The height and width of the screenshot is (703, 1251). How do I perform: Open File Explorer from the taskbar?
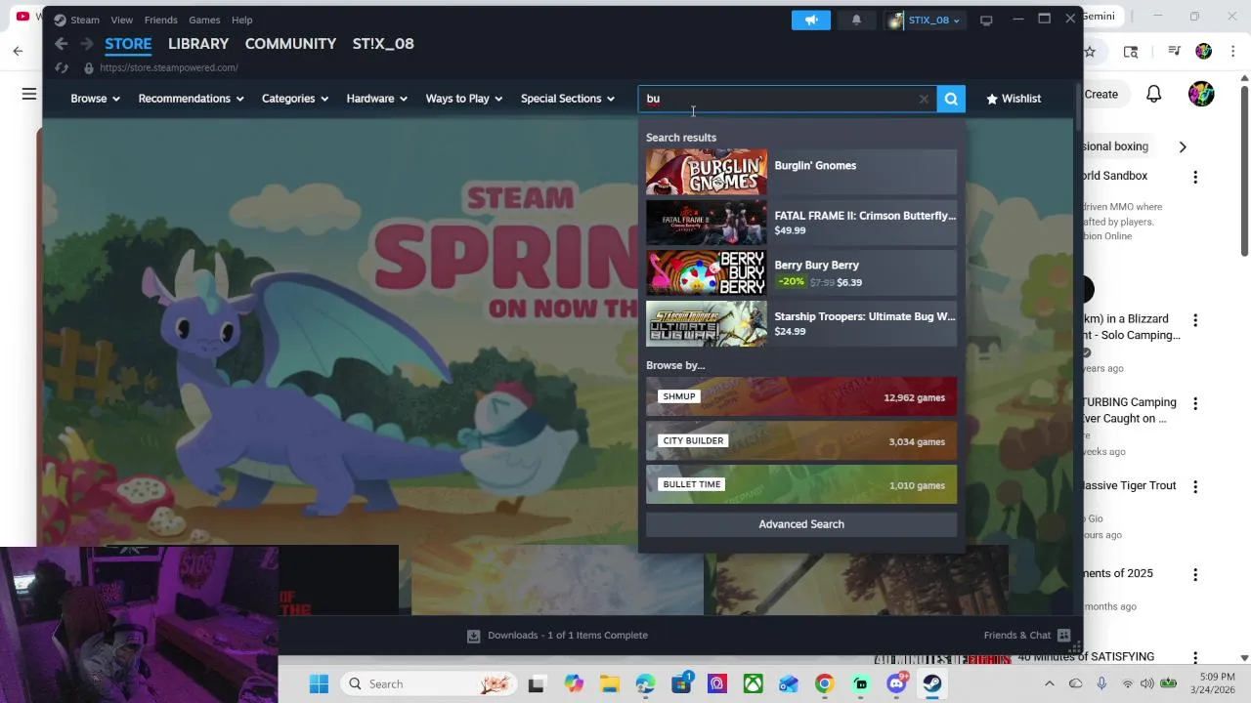[x=609, y=684]
